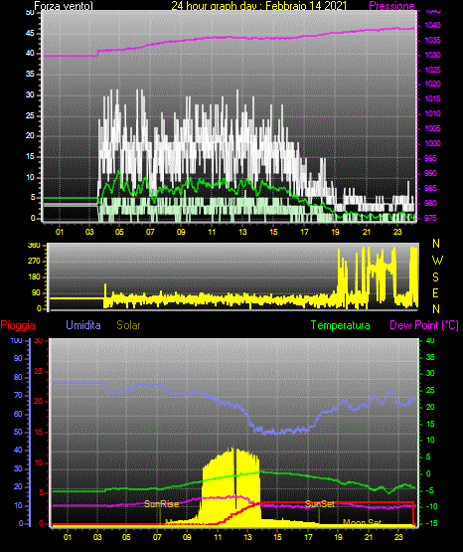
Task: Click temperature axis value 35
Action: click(x=430, y=357)
